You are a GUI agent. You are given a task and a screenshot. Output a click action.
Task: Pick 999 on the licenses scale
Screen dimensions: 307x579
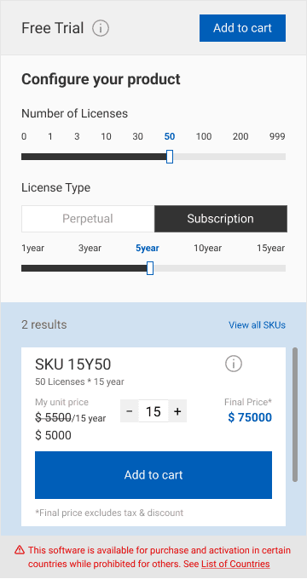click(277, 136)
